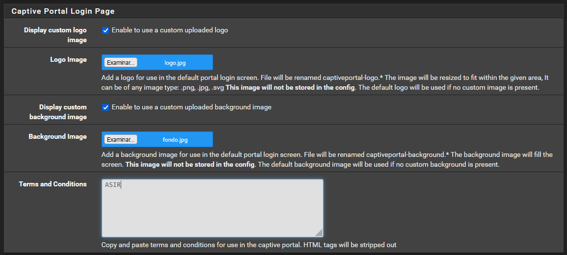Click the 'Background Image' field label
Image resolution: width=567 pixels, height=255 pixels.
coord(57,137)
